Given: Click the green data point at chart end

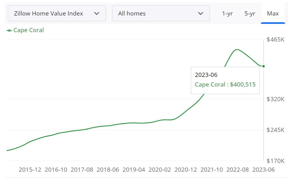Looking at the screenshot, I should coord(263,66).
